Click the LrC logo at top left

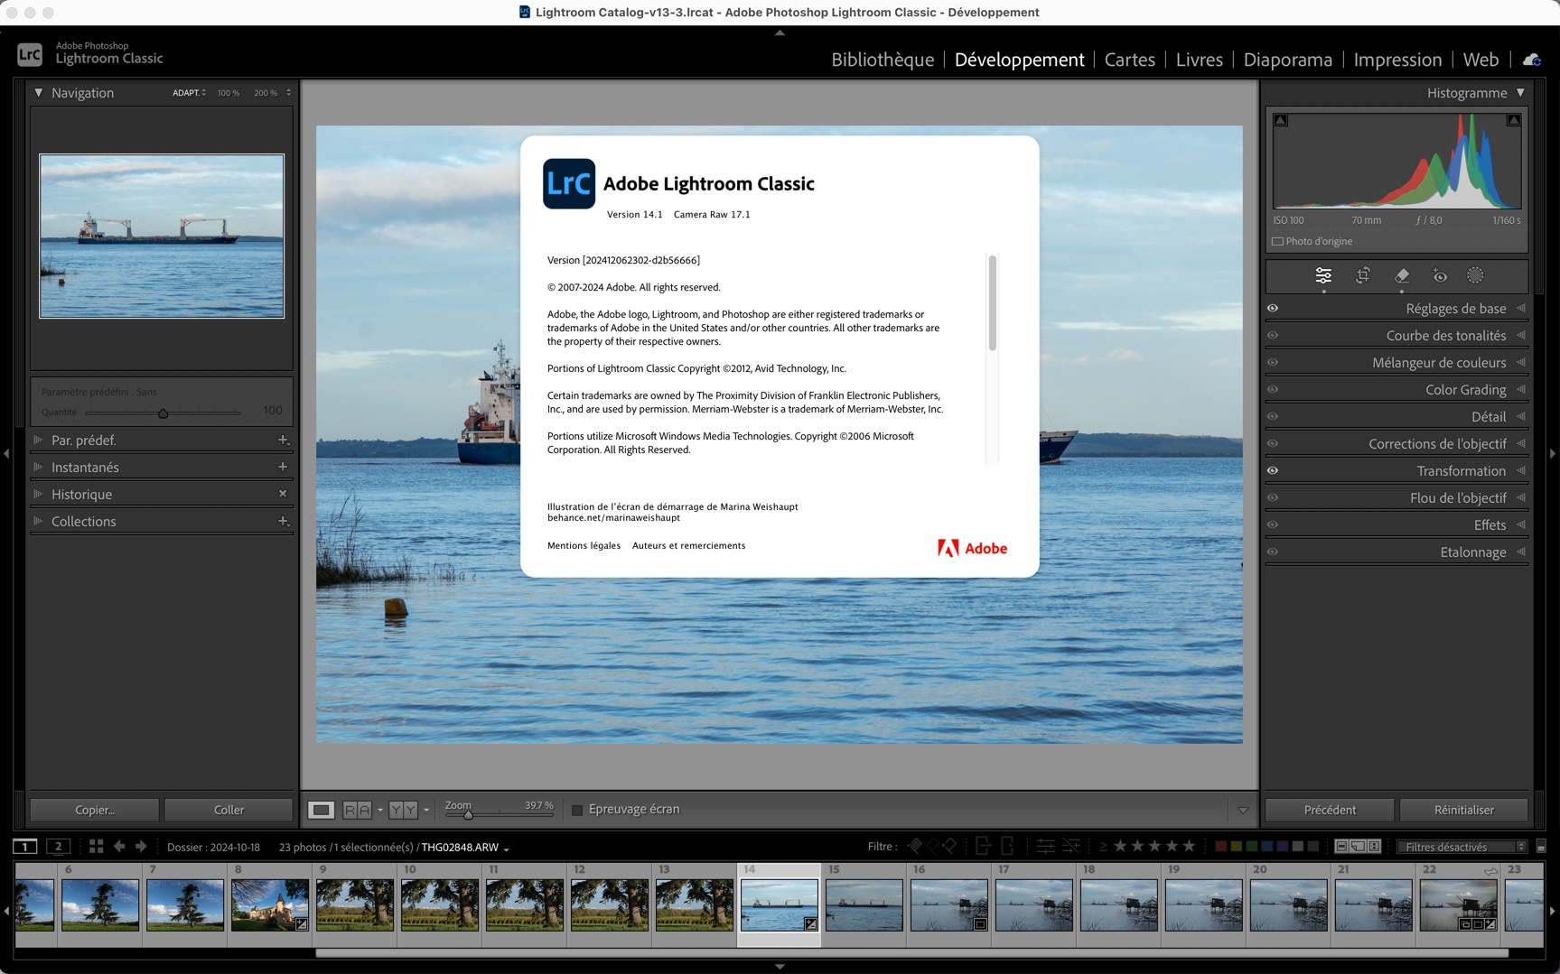(30, 54)
